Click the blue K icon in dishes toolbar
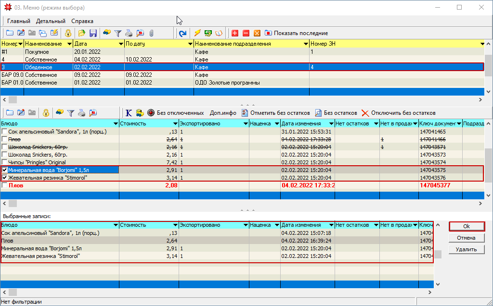The height and width of the screenshot is (306, 493). pos(129,113)
